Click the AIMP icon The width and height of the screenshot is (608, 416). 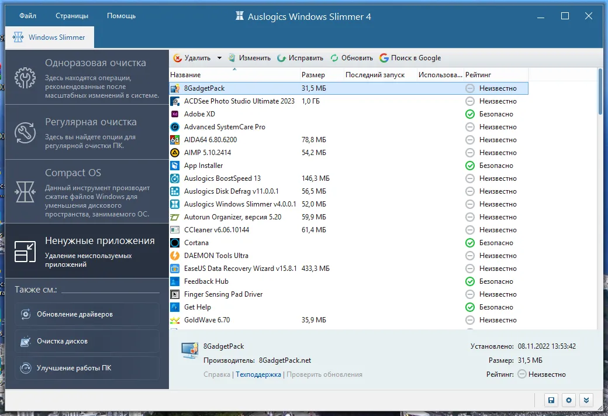pyautogui.click(x=175, y=153)
